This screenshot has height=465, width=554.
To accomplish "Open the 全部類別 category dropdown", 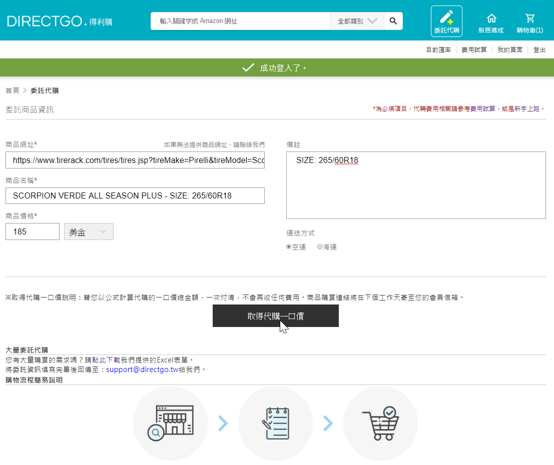I will (357, 21).
